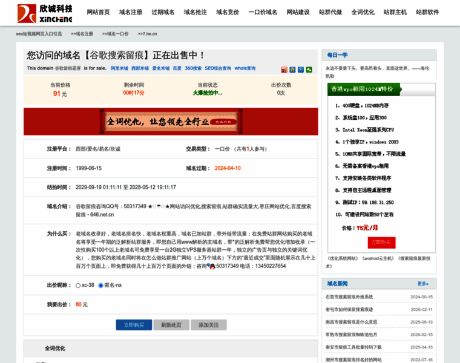
Task: Click the 全词优化 red banner image
Action: pos(171,122)
